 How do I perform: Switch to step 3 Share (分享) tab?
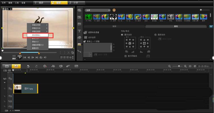76,3
